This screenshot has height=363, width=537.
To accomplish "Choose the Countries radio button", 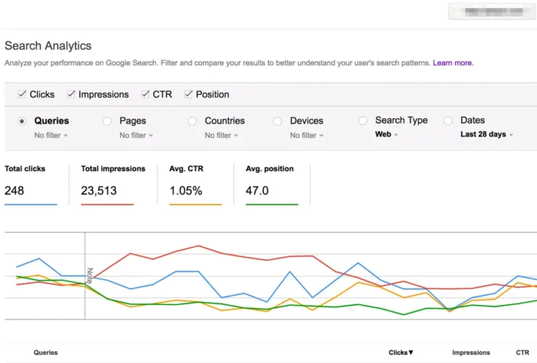I will pyautogui.click(x=192, y=121).
